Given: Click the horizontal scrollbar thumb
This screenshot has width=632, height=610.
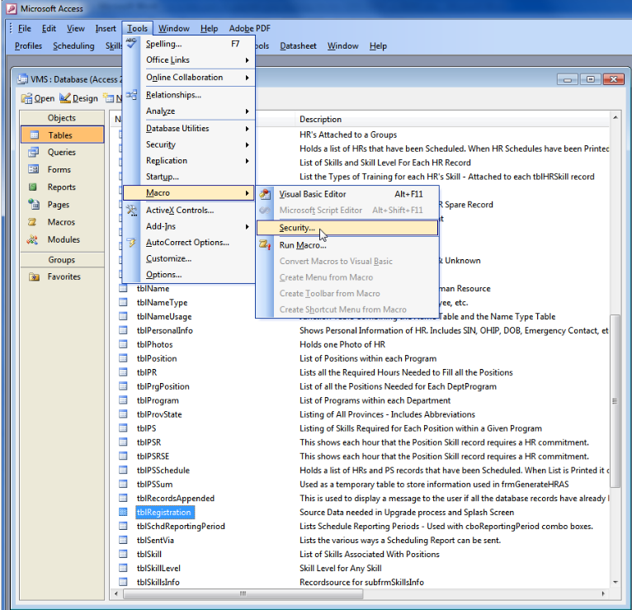Looking at the screenshot, I should click(x=243, y=593).
